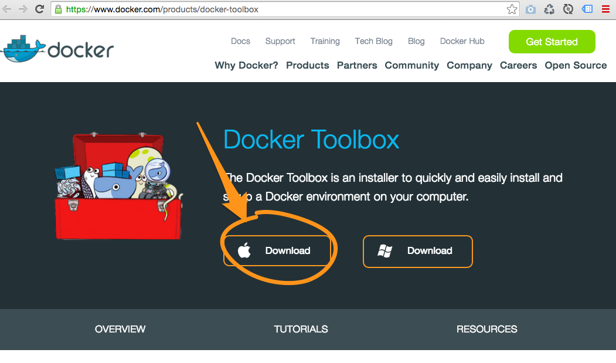Open the Docs link
Screen dimensions: 616x363
pyautogui.click(x=240, y=41)
